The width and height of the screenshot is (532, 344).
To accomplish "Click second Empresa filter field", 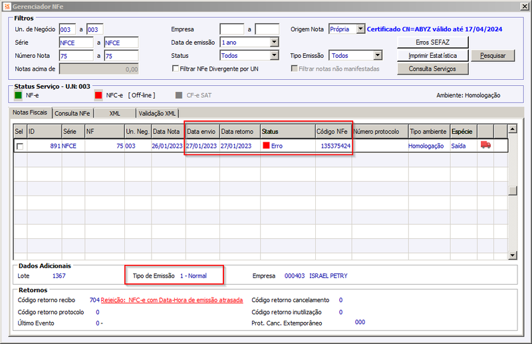I will [267, 29].
